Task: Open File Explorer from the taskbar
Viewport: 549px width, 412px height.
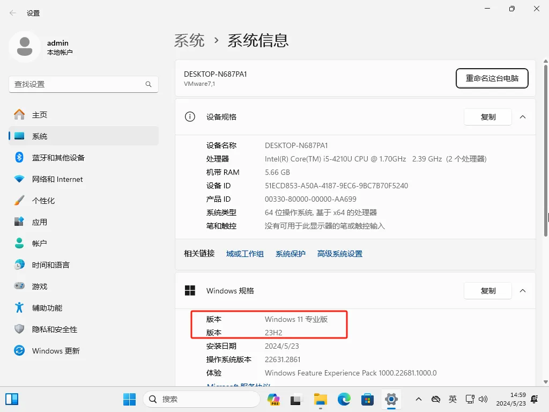Action: pyautogui.click(x=321, y=399)
